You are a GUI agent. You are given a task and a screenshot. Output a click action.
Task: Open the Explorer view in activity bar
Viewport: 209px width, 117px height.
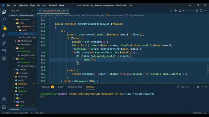pyautogui.click(x=4, y=12)
